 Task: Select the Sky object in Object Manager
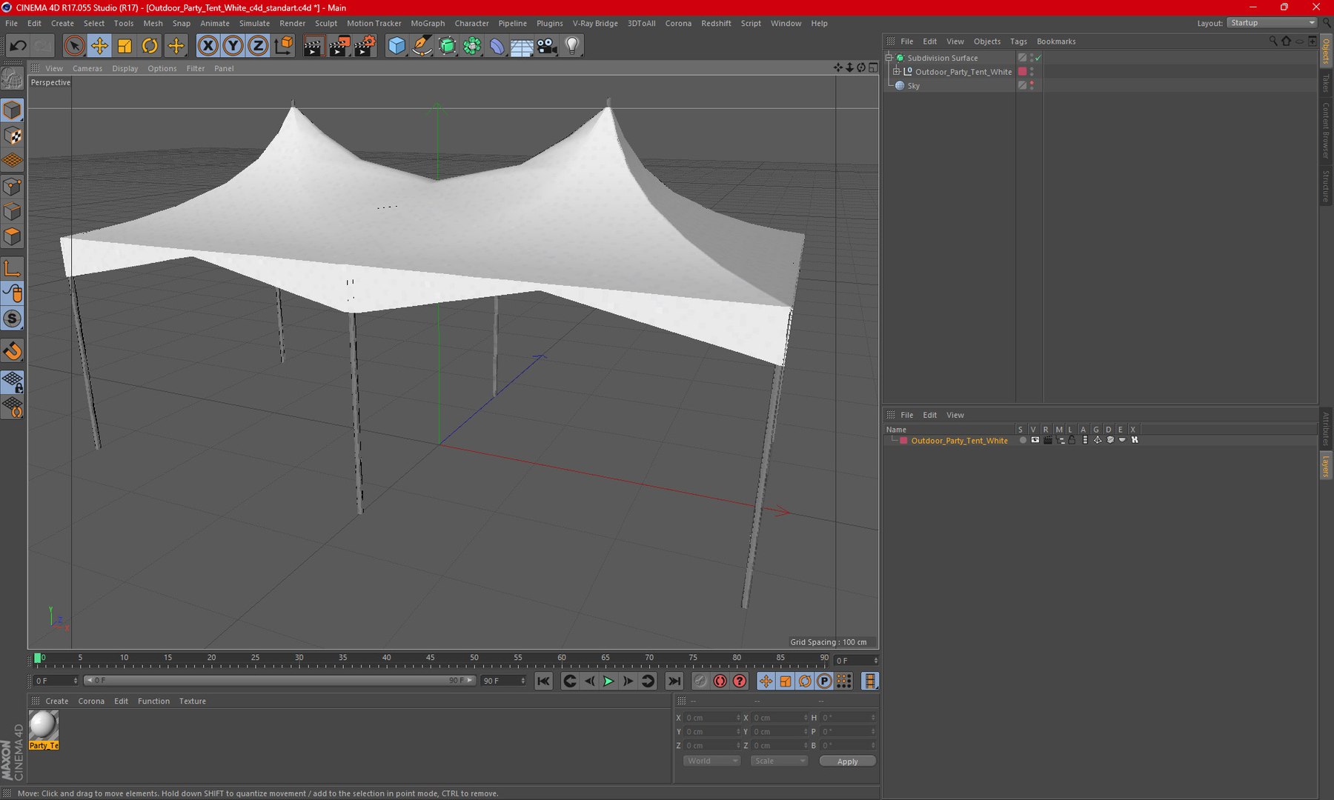914,86
